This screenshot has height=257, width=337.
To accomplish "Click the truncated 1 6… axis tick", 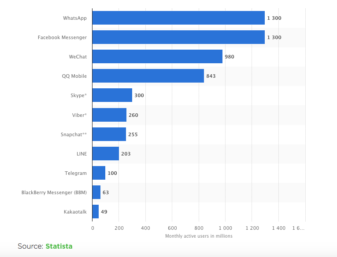I will point(298,228).
